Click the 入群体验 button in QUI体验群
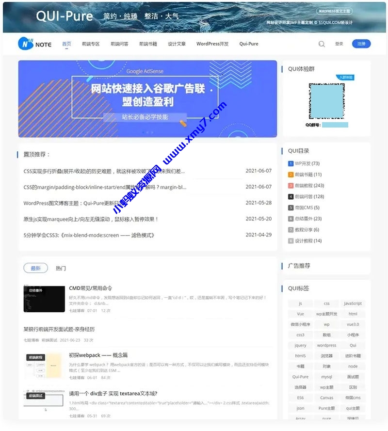The height and width of the screenshot is (431, 388). (x=345, y=77)
